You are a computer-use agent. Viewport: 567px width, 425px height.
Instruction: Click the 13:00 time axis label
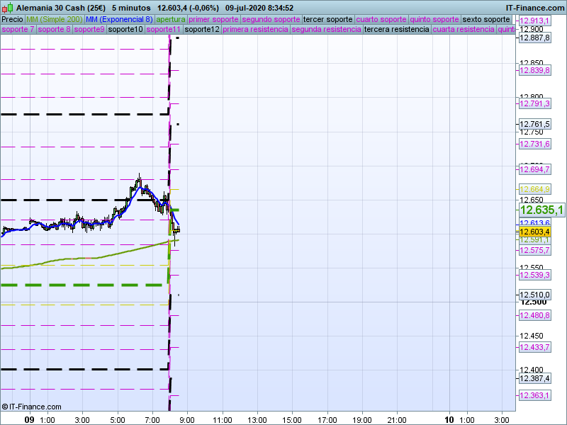(257, 420)
